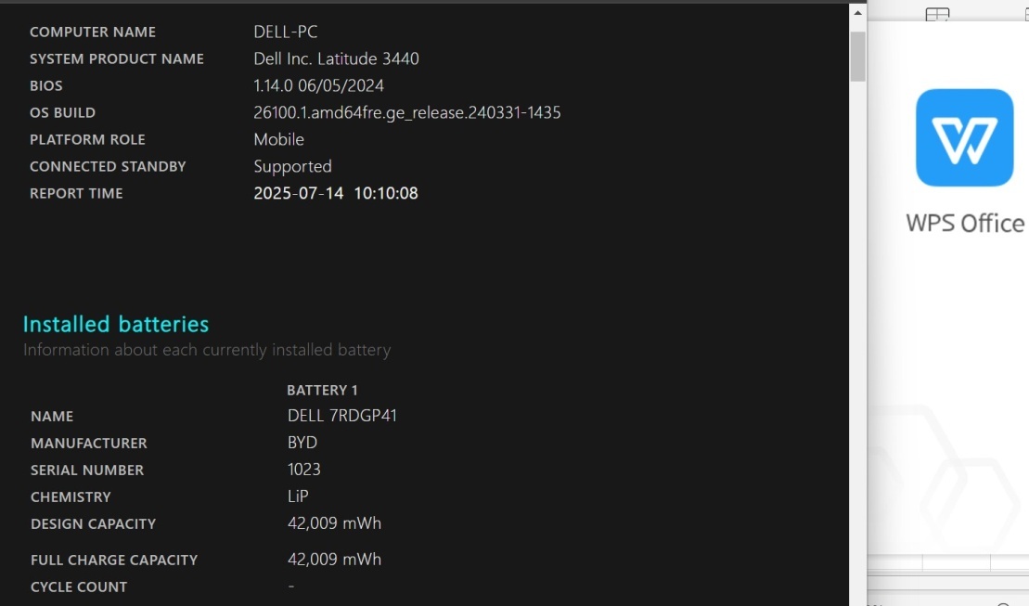Click the Installed batteries heading
1029x606 pixels.
tap(116, 324)
